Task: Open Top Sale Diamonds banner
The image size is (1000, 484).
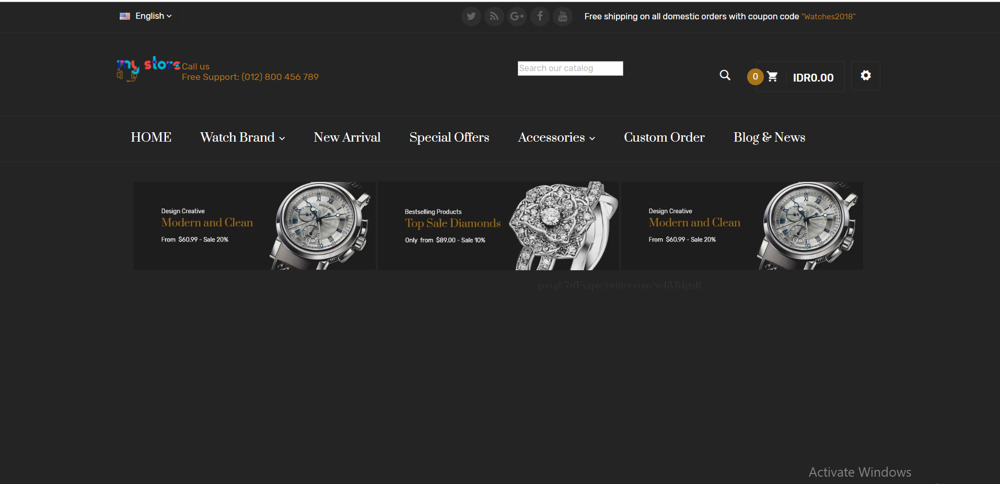Action: tap(498, 226)
